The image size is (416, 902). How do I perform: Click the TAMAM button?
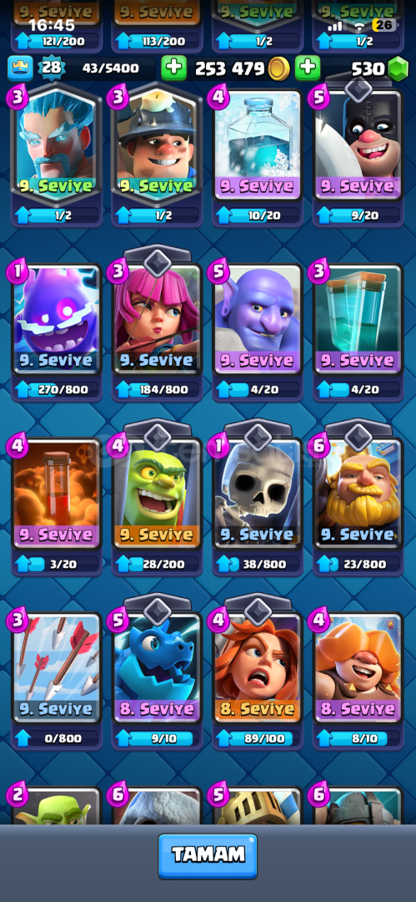tap(208, 856)
